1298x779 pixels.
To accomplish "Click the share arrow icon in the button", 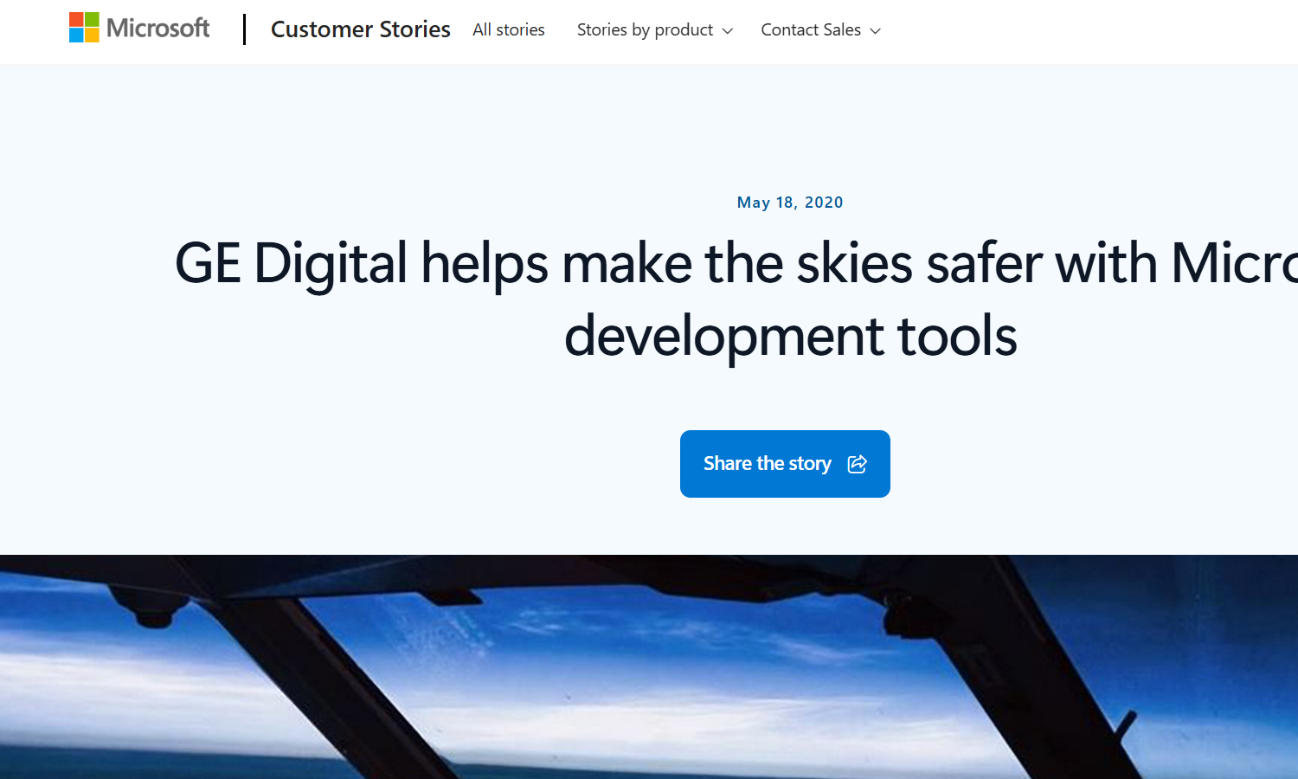I will (857, 464).
